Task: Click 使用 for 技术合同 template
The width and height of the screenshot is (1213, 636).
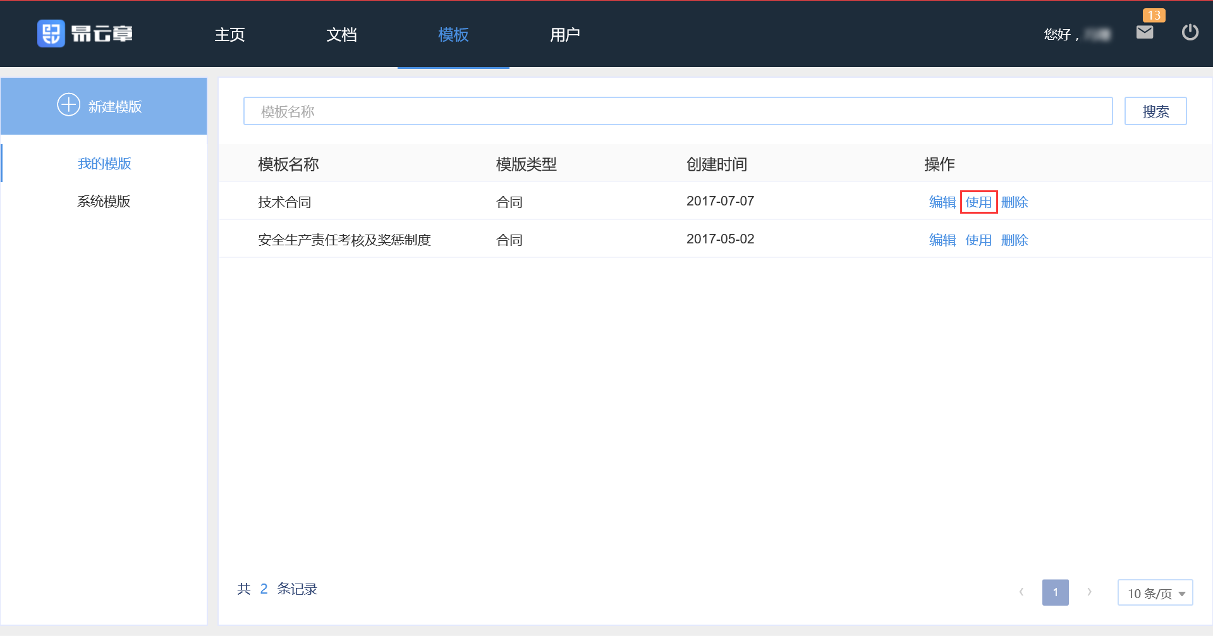Action: [978, 202]
